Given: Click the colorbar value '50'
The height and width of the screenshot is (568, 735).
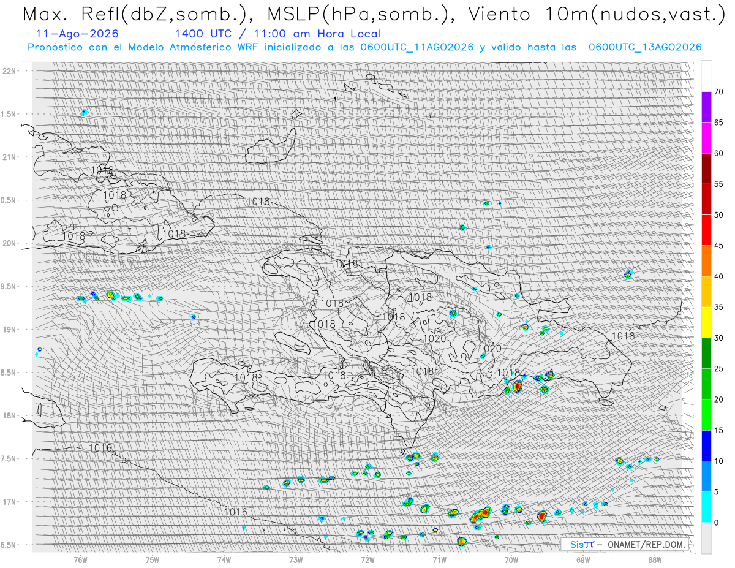Looking at the screenshot, I should point(718,215).
